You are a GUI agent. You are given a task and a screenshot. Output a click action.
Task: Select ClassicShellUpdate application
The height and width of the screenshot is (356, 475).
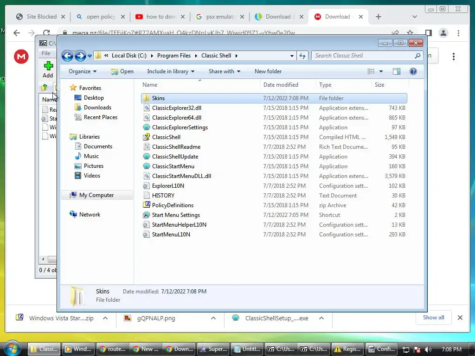pos(274,157)
